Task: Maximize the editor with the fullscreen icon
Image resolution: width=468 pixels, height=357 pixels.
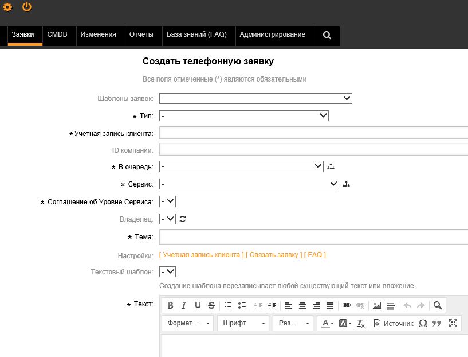Action: click(x=453, y=323)
